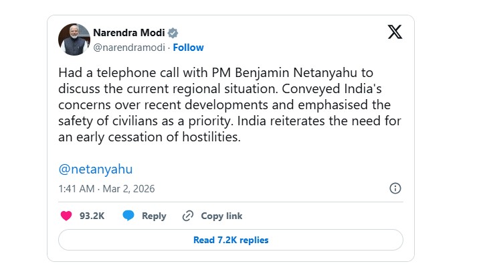Open Read 7.2K replies
This screenshot has height=276, width=481.
click(231, 239)
